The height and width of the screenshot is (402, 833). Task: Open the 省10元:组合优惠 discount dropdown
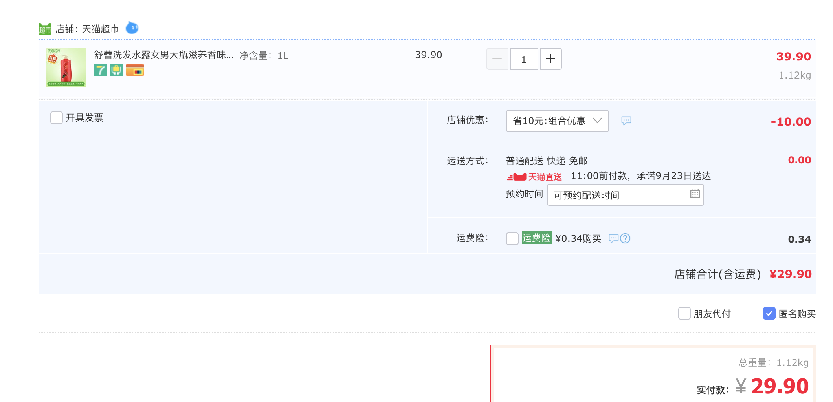[557, 121]
